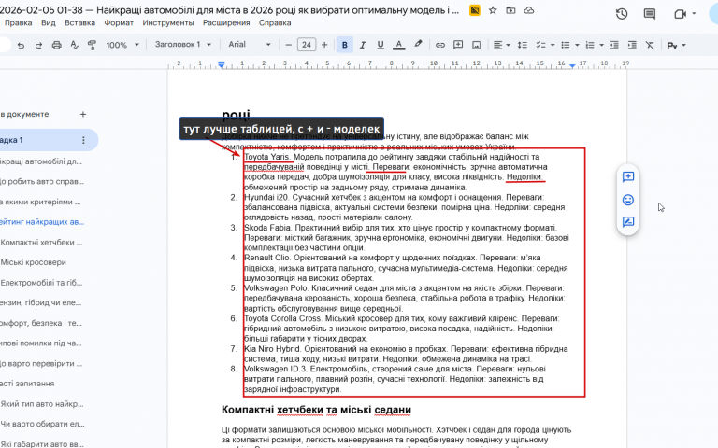Image resolution: width=718 pixels, height=448 pixels.
Task: Clear text formatting
Action: pyautogui.click(x=650, y=45)
